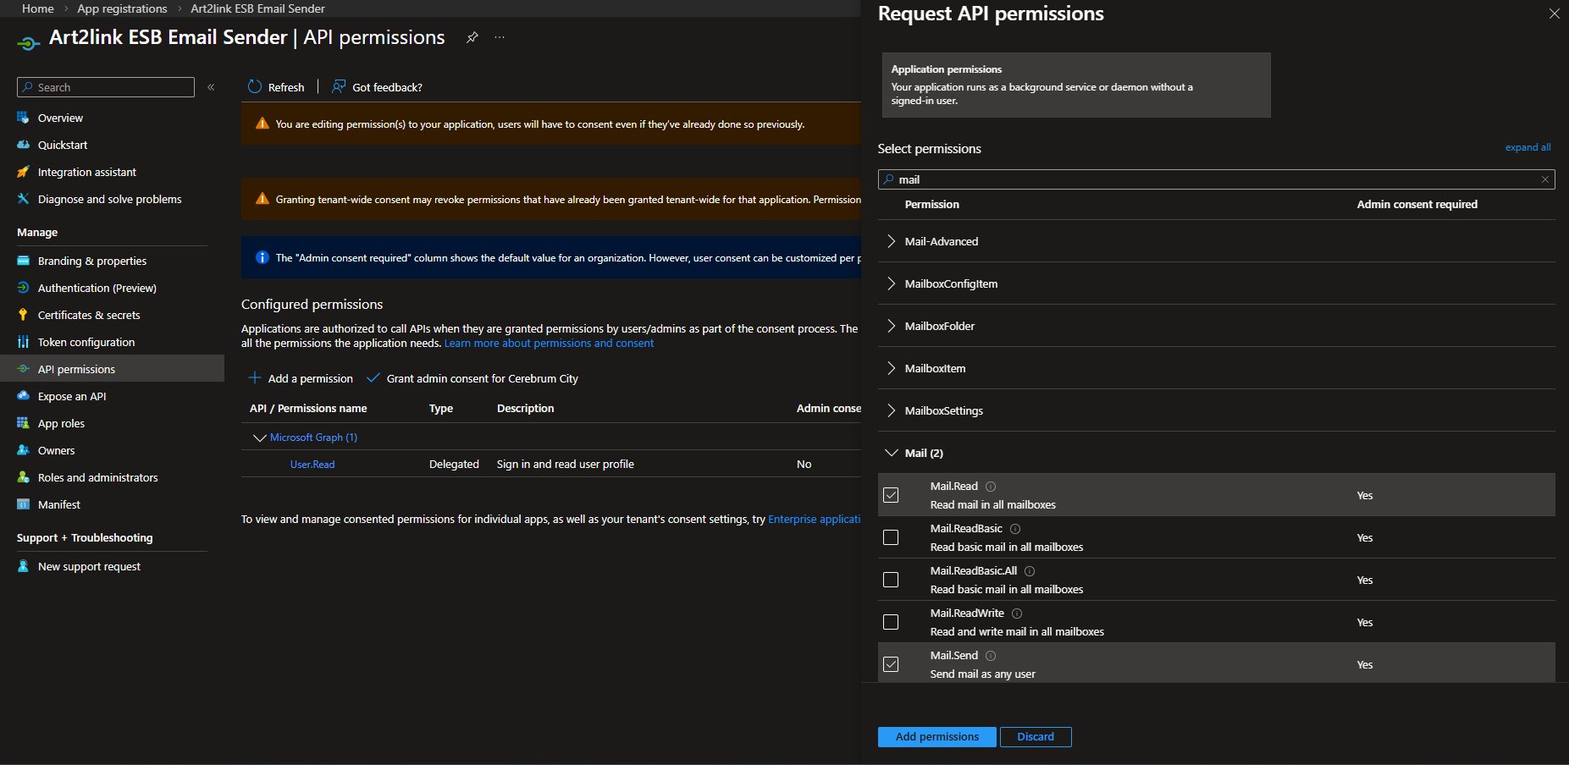The height and width of the screenshot is (765, 1569).
Task: Check the Mail.ReadBasic.All permission checkbox
Action: click(891, 580)
